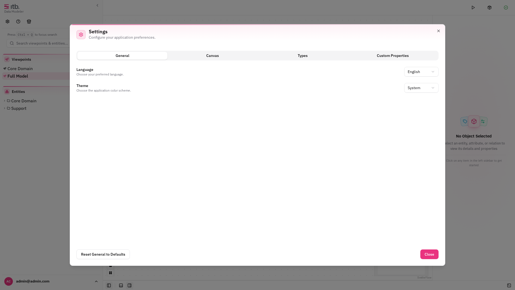Click the canvas grid layout control icon

pyautogui.click(x=111, y=273)
